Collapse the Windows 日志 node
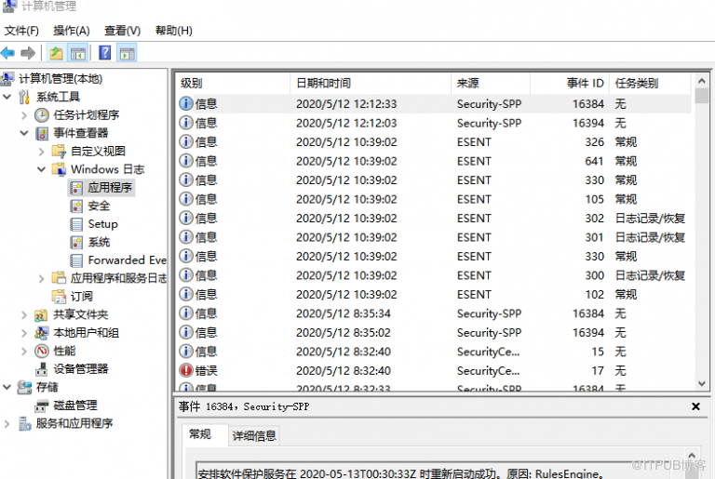Viewport: 715px width, 479px height. coord(42,169)
